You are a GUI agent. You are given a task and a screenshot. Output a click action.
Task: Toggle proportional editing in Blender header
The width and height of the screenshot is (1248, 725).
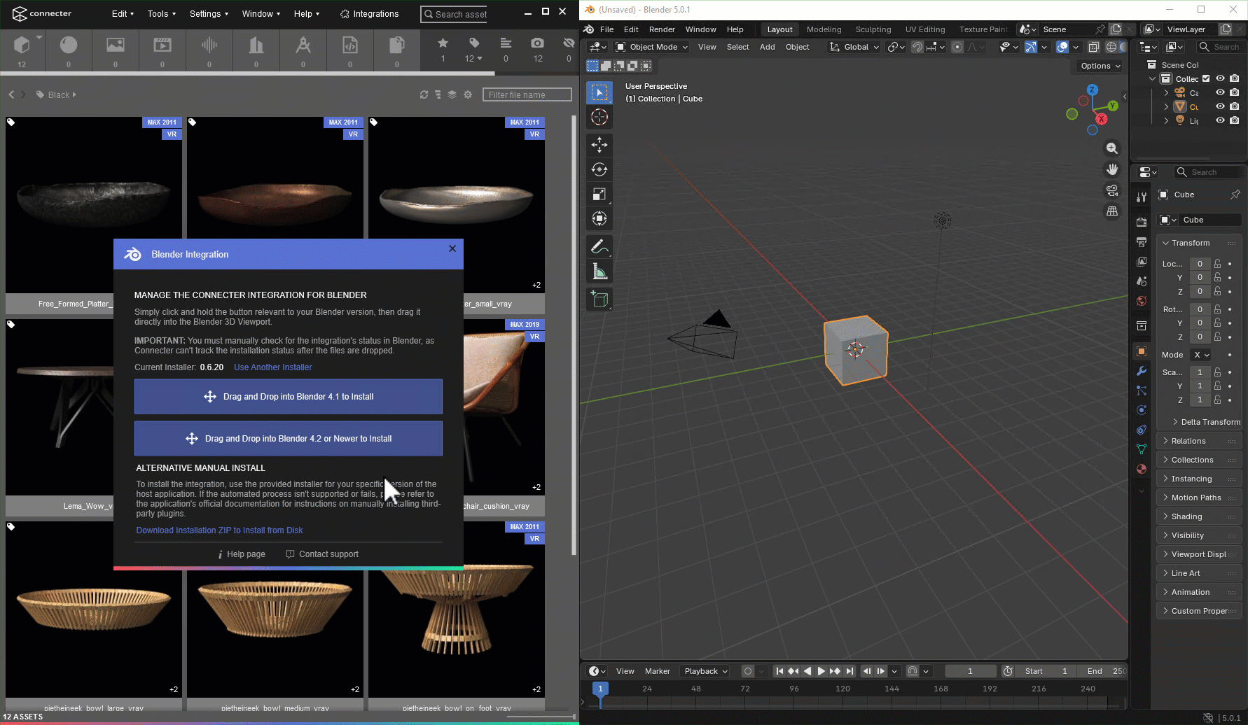click(957, 47)
